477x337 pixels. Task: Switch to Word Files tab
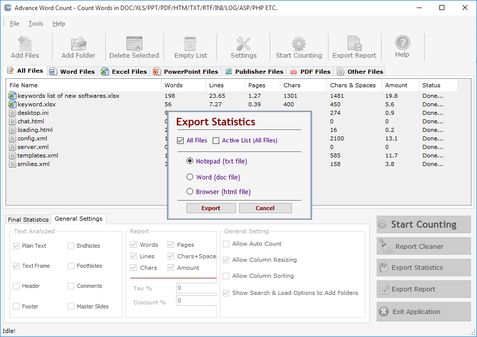tap(72, 72)
